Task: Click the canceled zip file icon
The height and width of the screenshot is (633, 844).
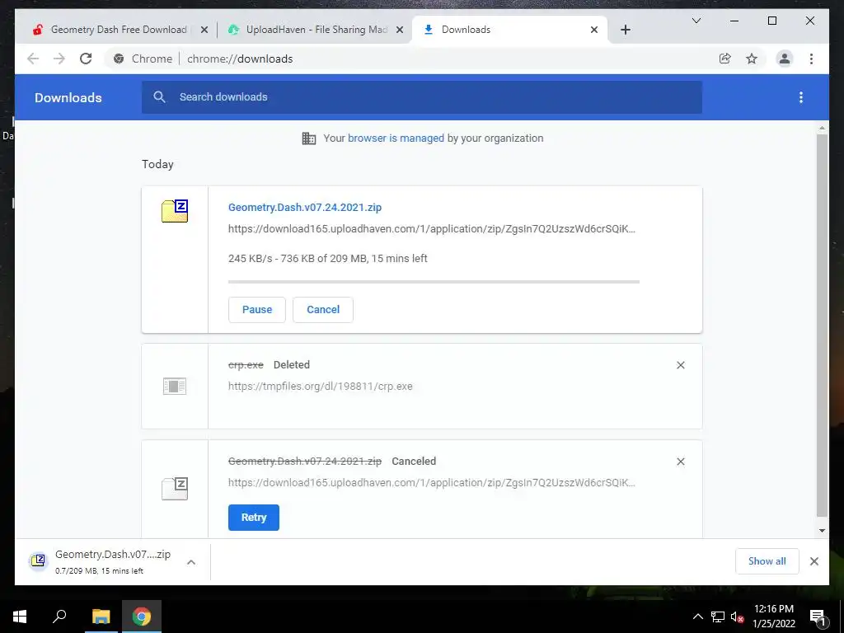Action: tap(175, 488)
